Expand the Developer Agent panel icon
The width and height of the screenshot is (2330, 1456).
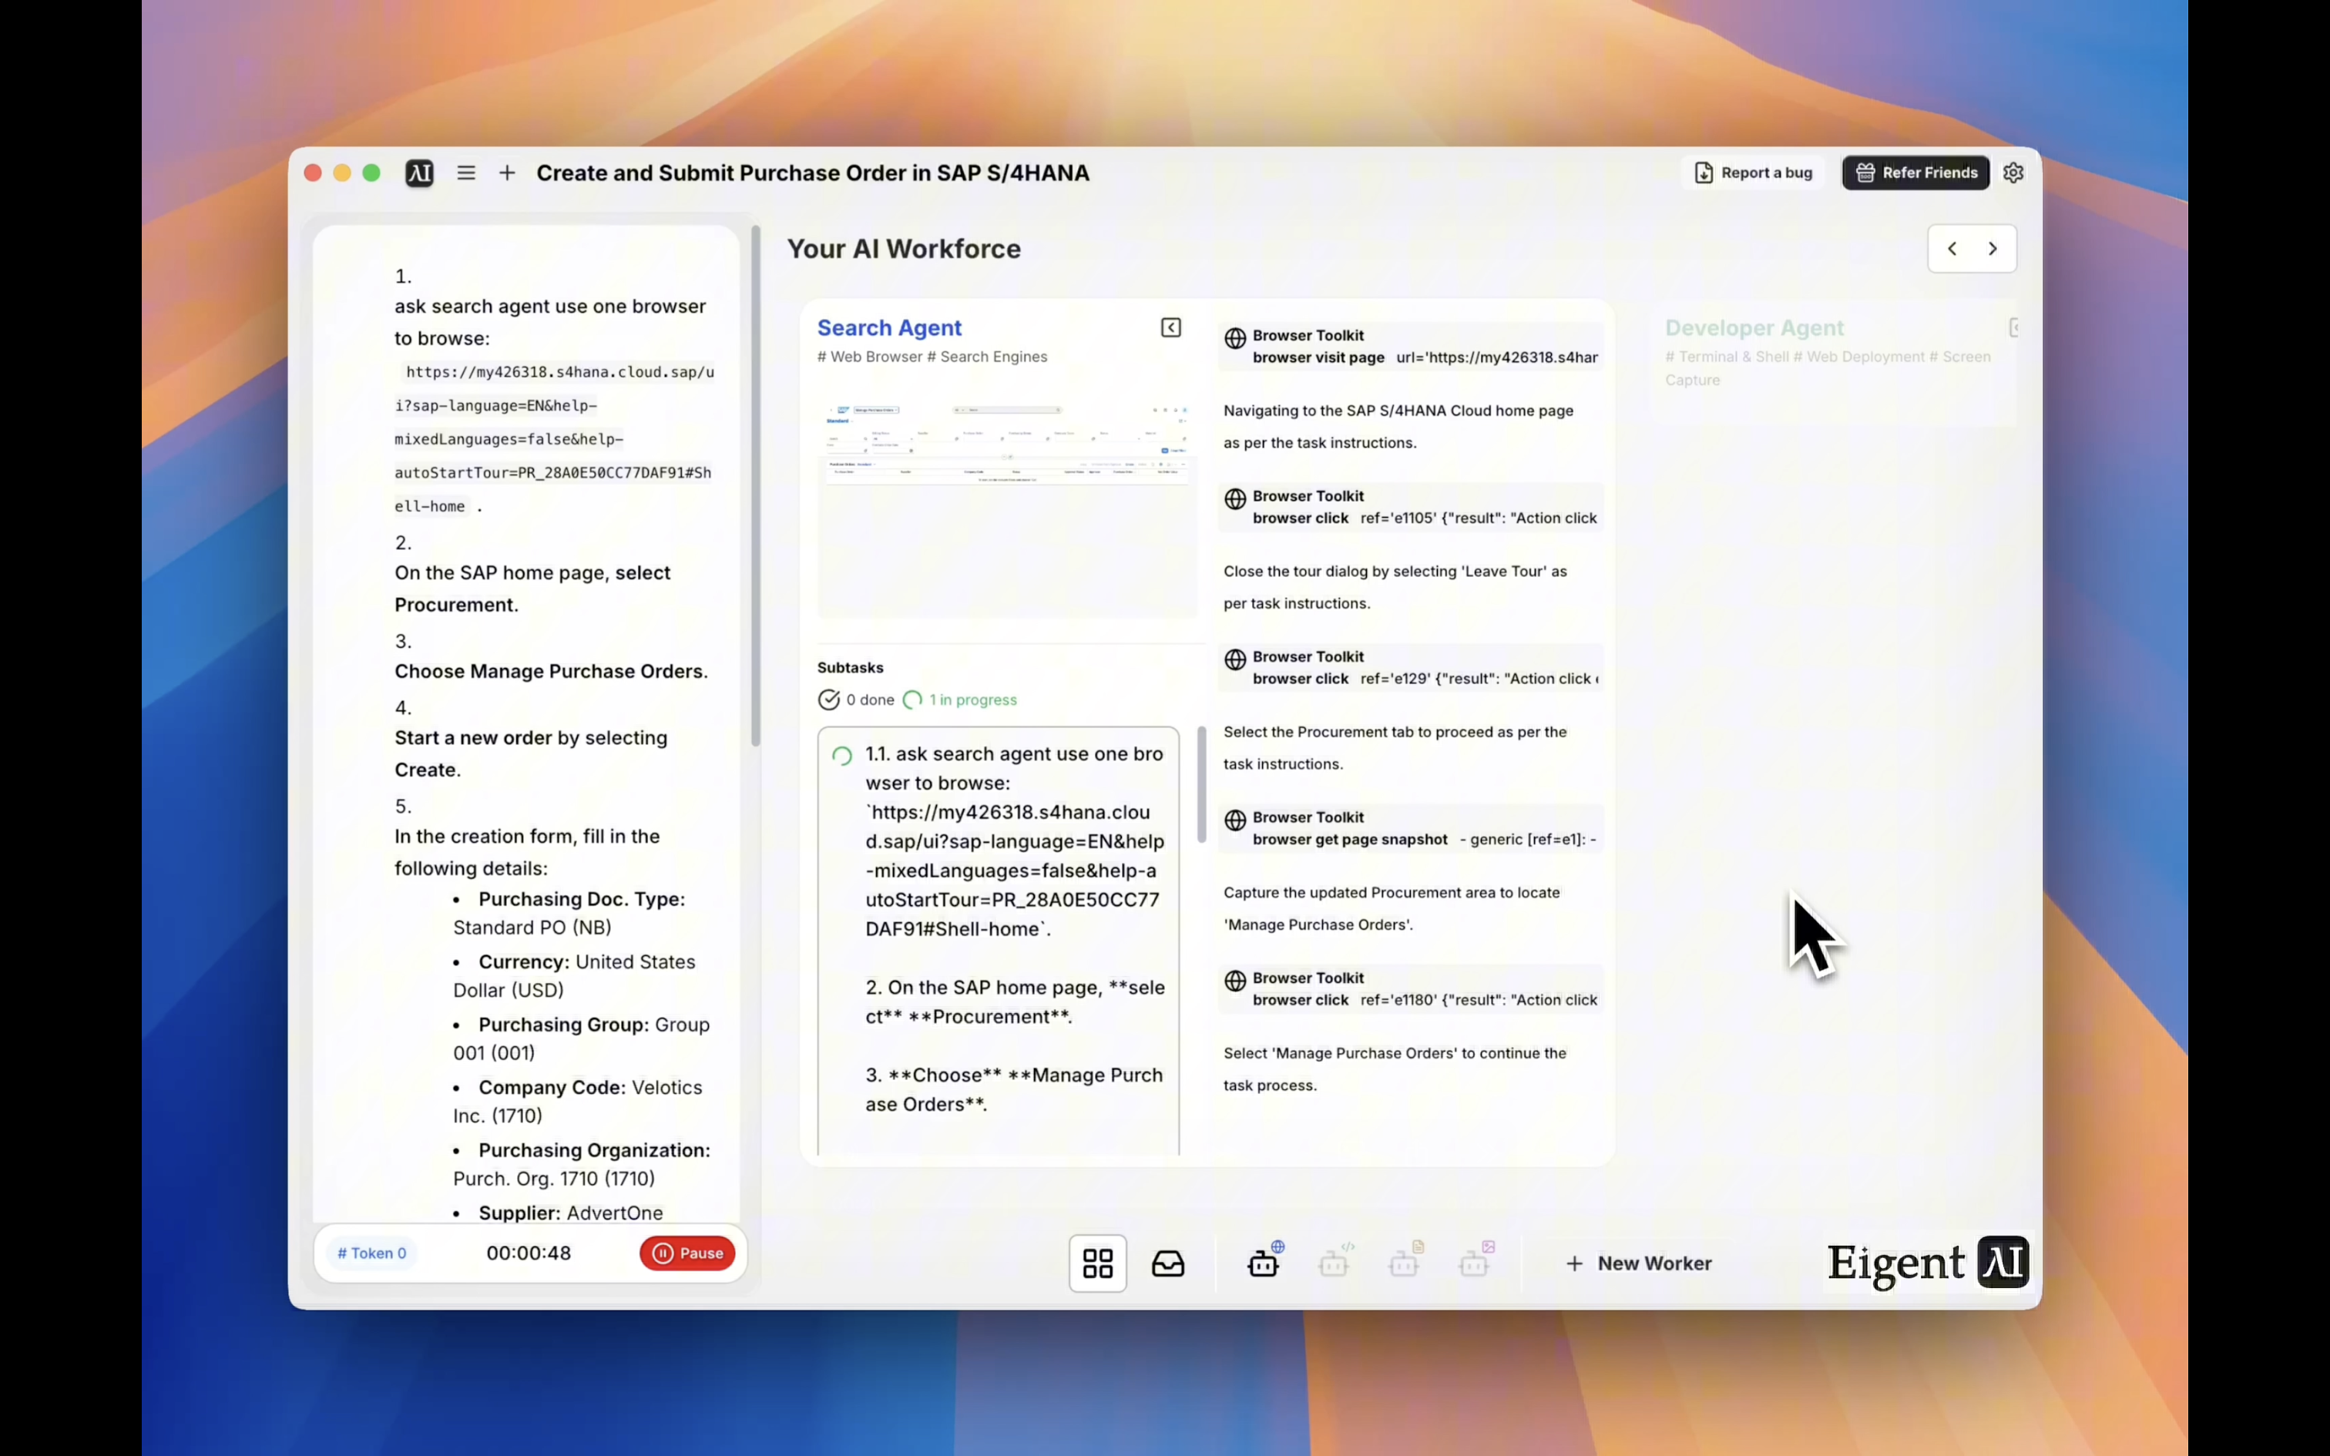[2015, 328]
